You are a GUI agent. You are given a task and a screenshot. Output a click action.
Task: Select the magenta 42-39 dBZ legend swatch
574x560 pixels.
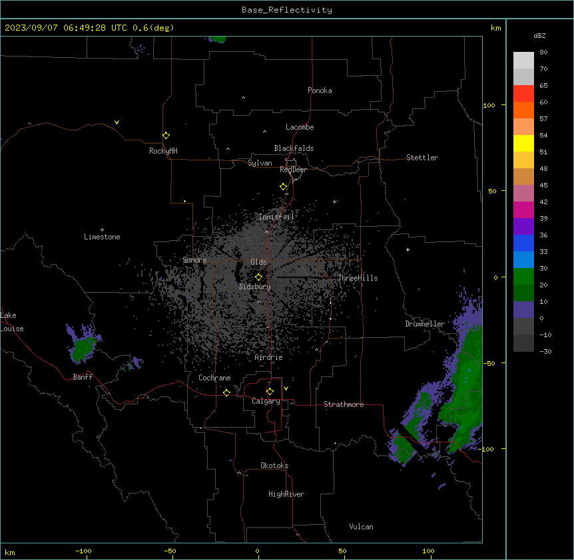click(x=523, y=210)
